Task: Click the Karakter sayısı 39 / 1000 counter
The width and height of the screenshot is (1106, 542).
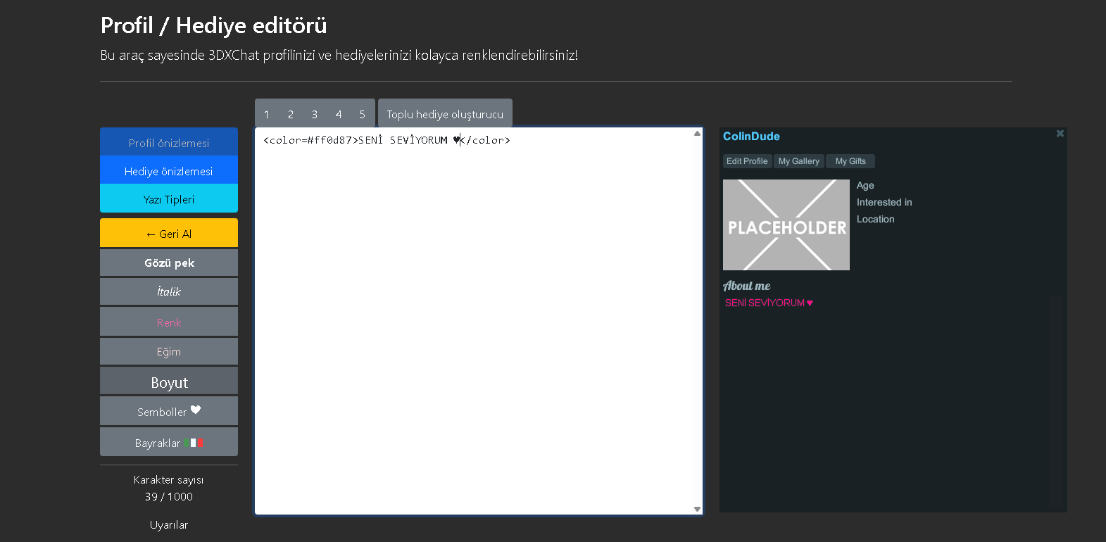Action: pos(169,488)
